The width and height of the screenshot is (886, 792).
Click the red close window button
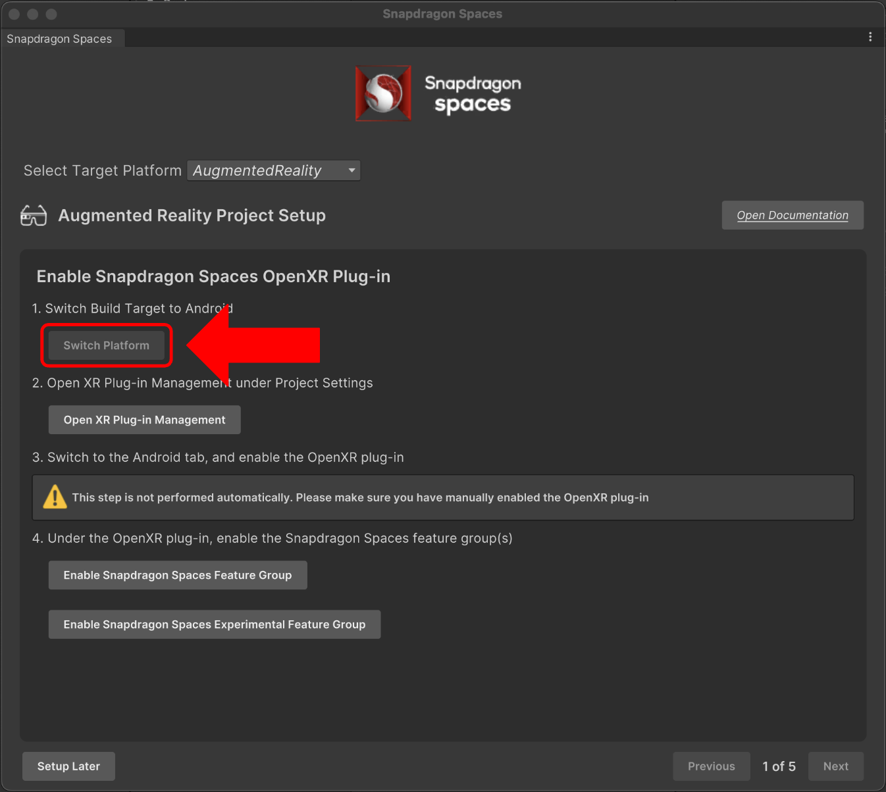[14, 14]
